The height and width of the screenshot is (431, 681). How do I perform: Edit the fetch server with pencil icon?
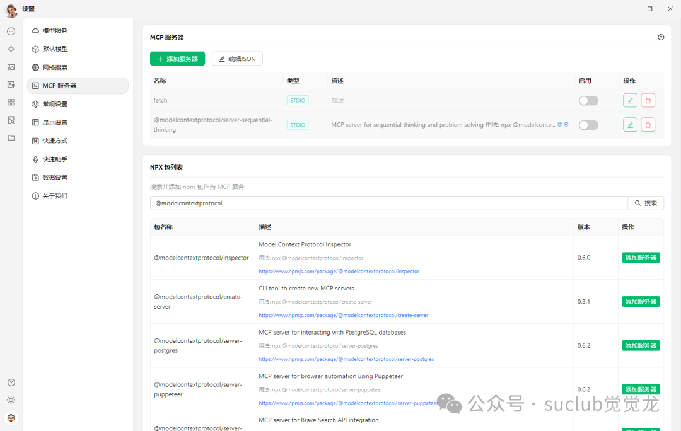[630, 101]
